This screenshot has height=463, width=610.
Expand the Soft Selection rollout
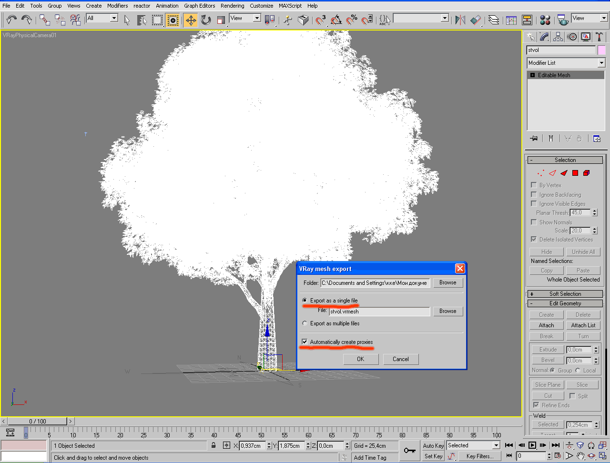click(565, 294)
